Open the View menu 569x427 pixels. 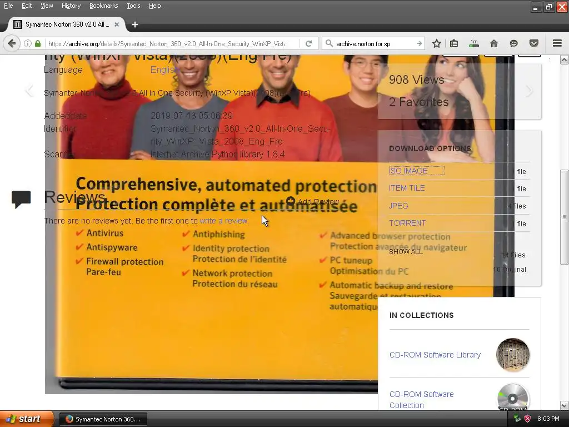tap(47, 6)
